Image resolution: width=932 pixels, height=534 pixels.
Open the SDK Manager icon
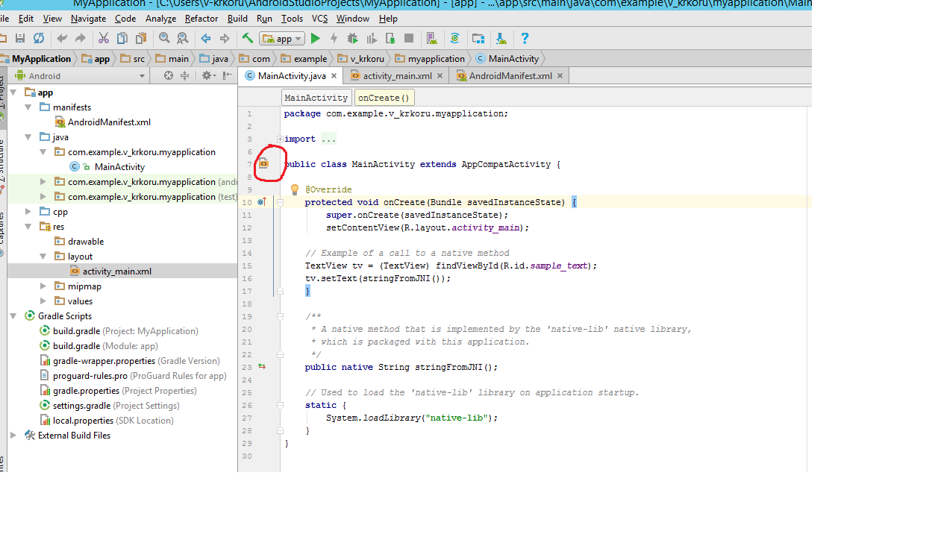pyautogui.click(x=500, y=38)
